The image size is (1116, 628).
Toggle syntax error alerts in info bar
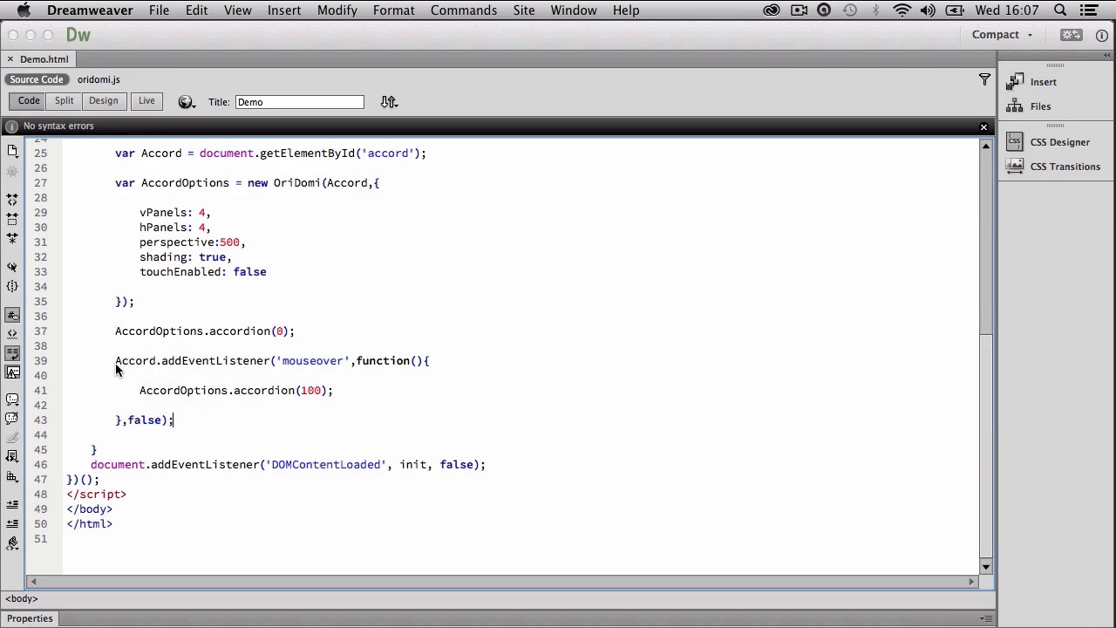(x=12, y=372)
